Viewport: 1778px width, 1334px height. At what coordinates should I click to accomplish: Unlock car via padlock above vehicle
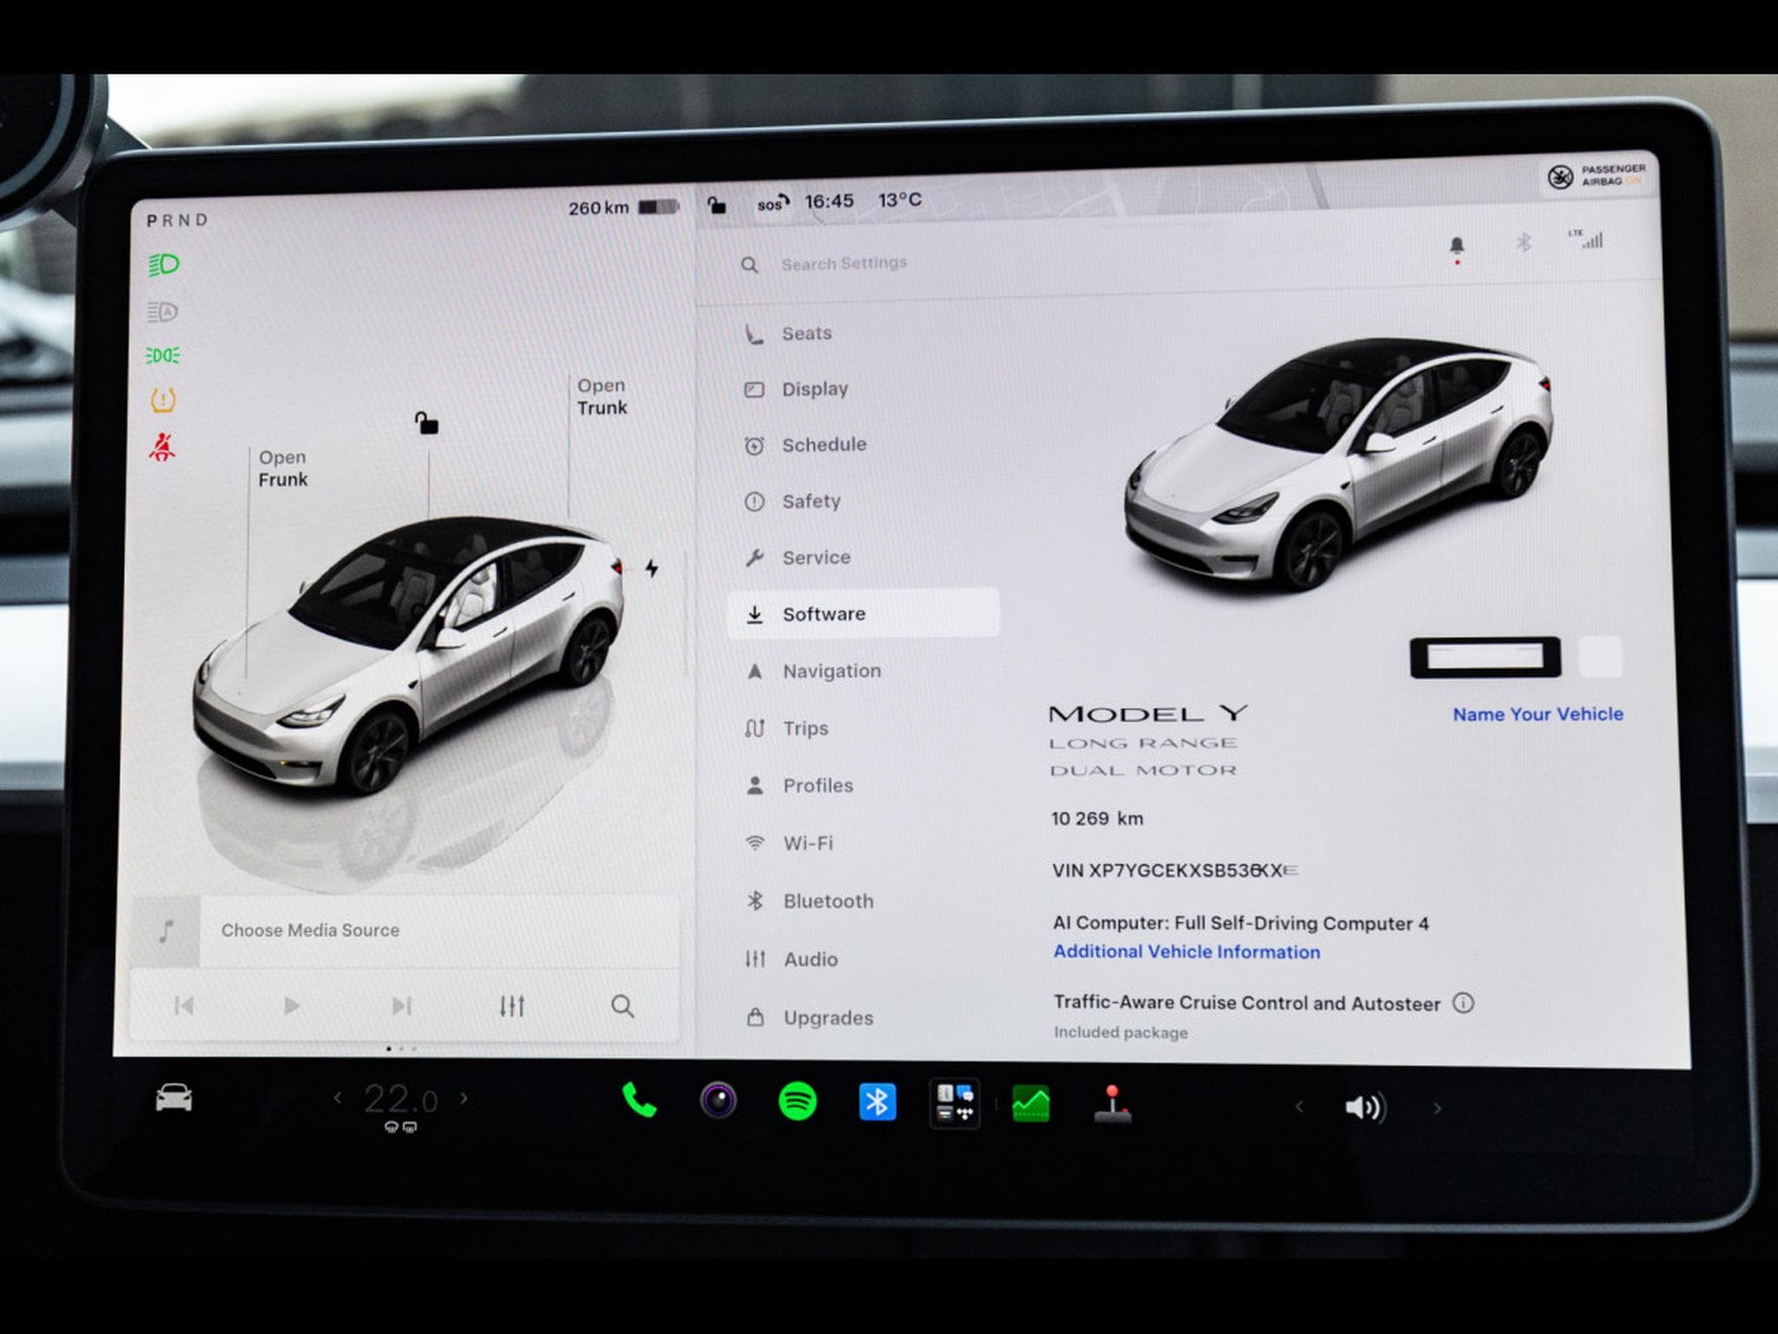point(426,423)
